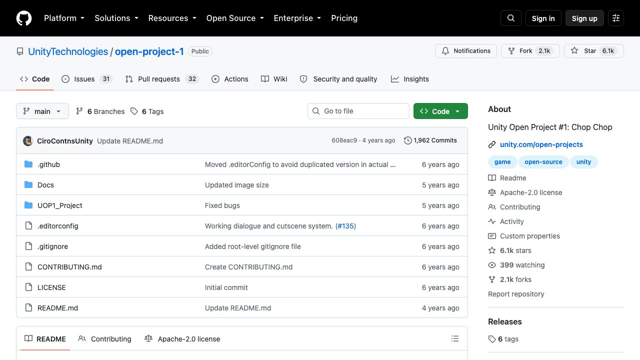This screenshot has width=640, height=360.
Task: Open appearance settings icon in header
Action: 616,18
